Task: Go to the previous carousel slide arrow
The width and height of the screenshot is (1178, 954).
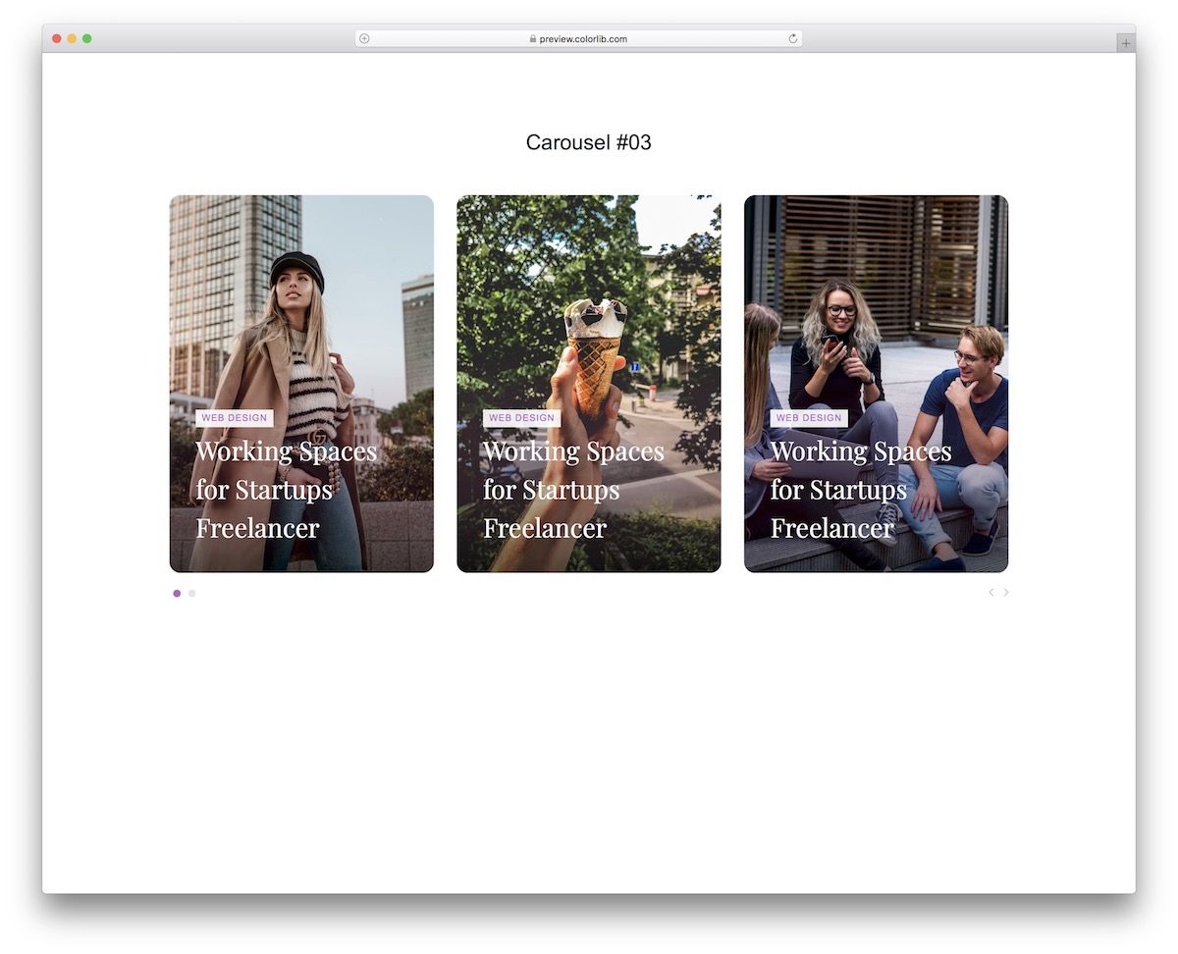Action: click(x=991, y=592)
